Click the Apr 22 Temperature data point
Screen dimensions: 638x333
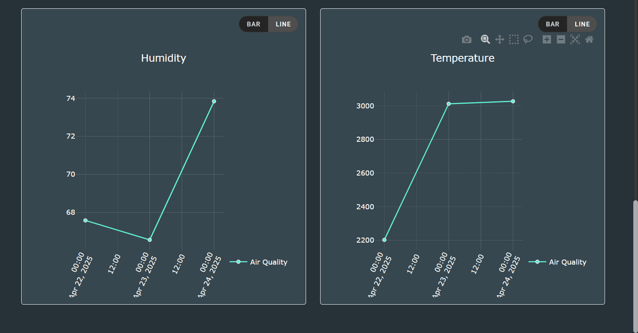pyautogui.click(x=384, y=240)
